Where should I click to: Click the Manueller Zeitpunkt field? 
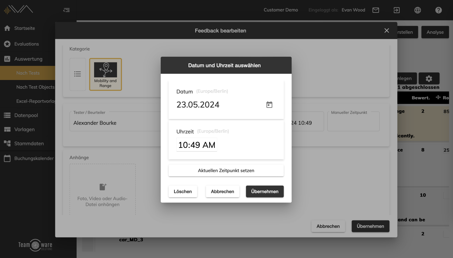[354, 121]
